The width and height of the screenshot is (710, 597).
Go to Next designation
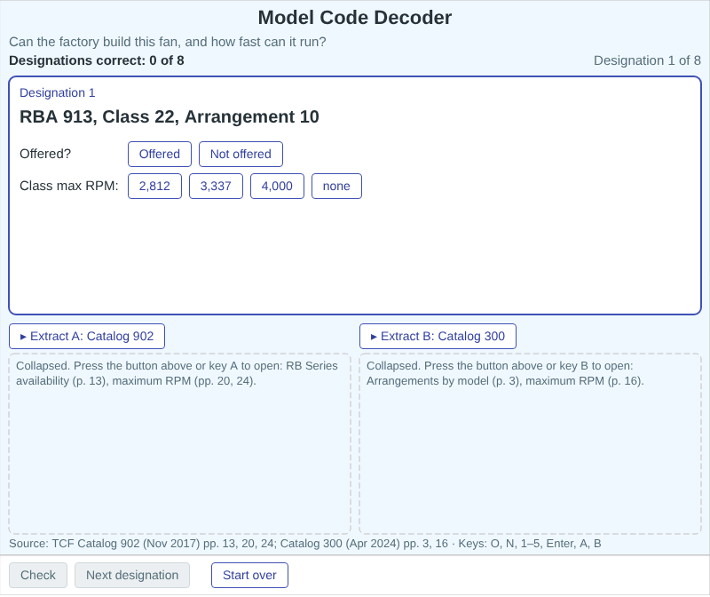[132, 576]
